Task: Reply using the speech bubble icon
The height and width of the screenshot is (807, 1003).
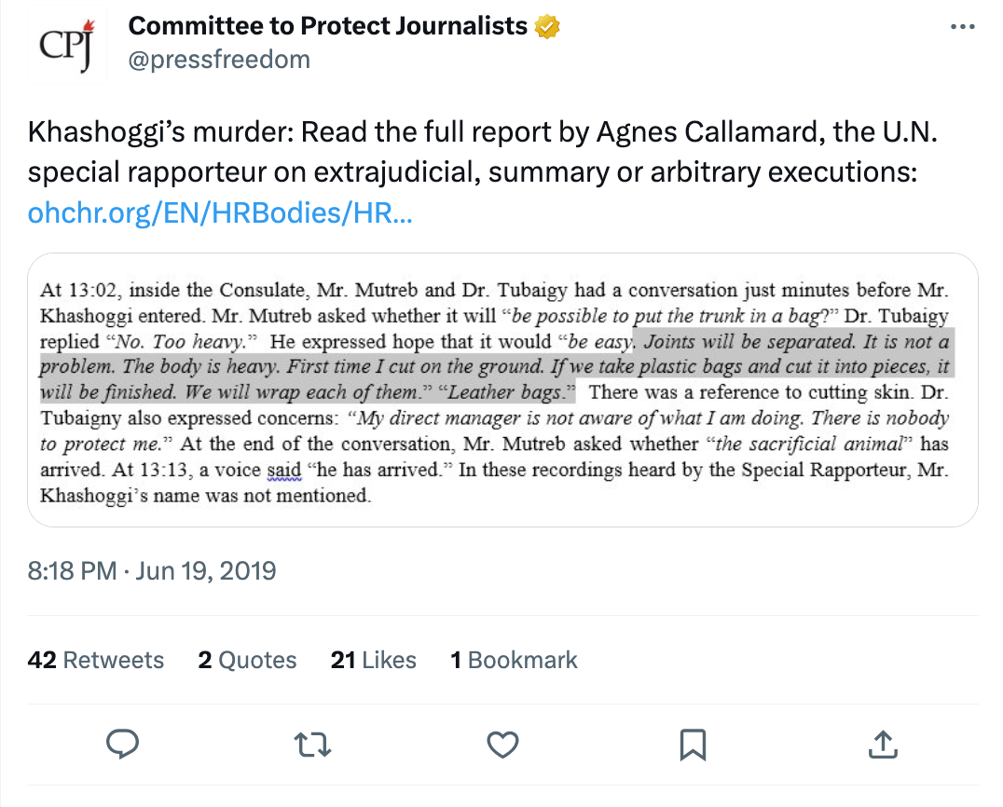Action: [122, 744]
